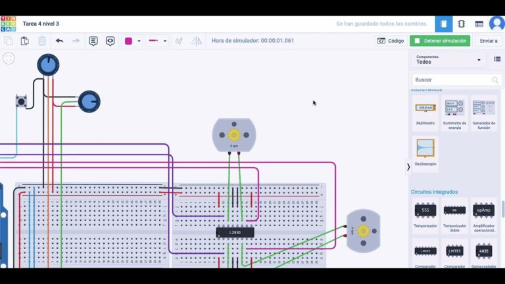Open the Tinkercad home logo
The image size is (505, 284).
pos(8,24)
